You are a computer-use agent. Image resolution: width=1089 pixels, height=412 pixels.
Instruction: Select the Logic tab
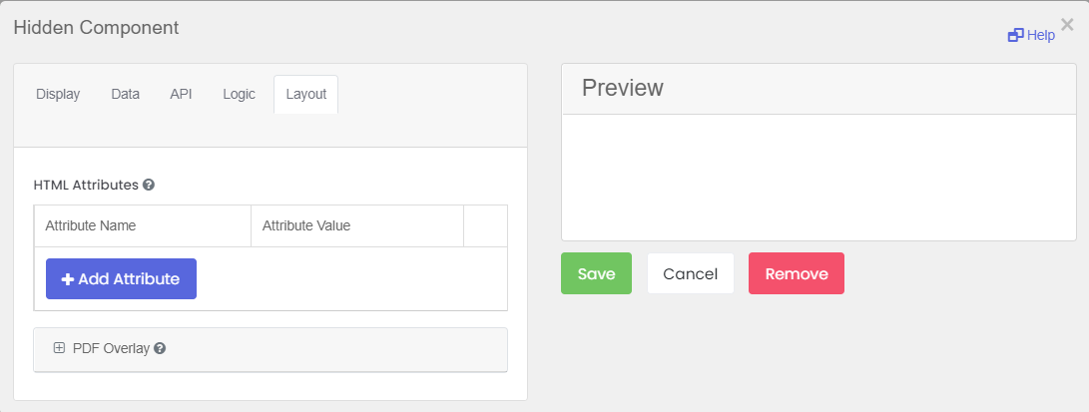coord(239,94)
